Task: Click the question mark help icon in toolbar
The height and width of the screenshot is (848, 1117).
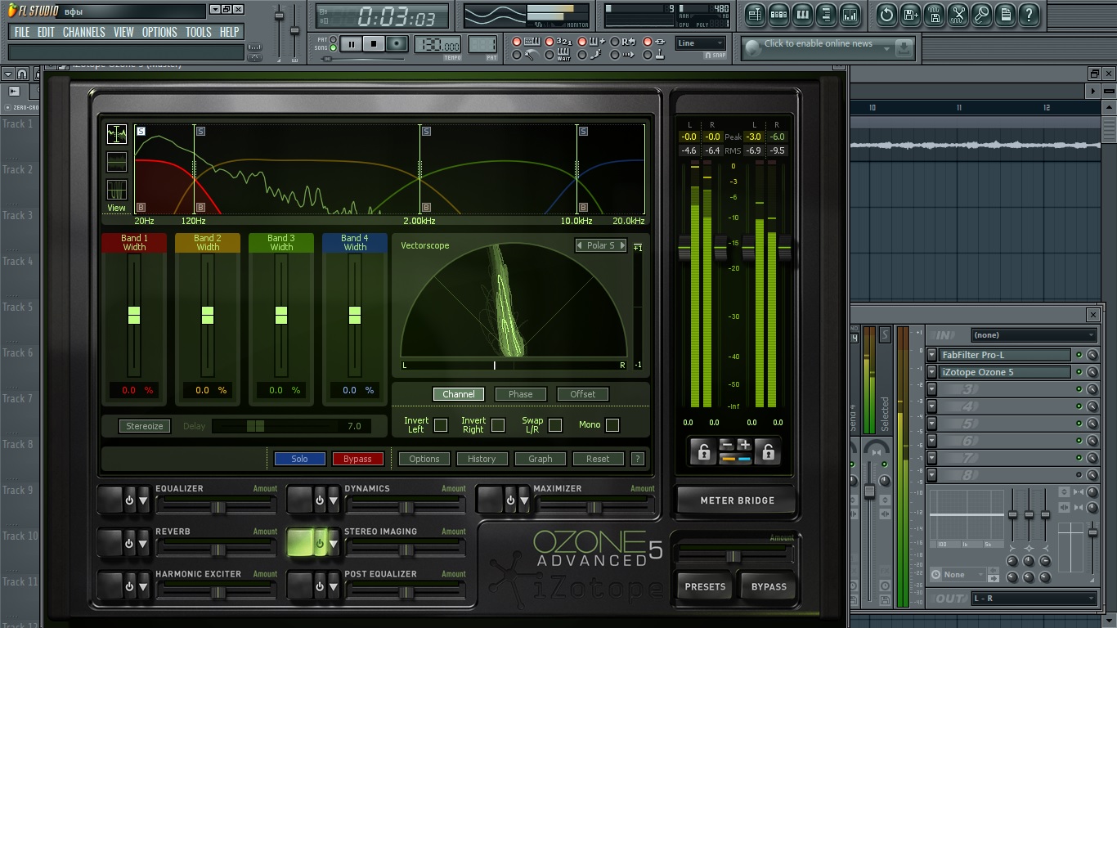Action: coord(1029,14)
